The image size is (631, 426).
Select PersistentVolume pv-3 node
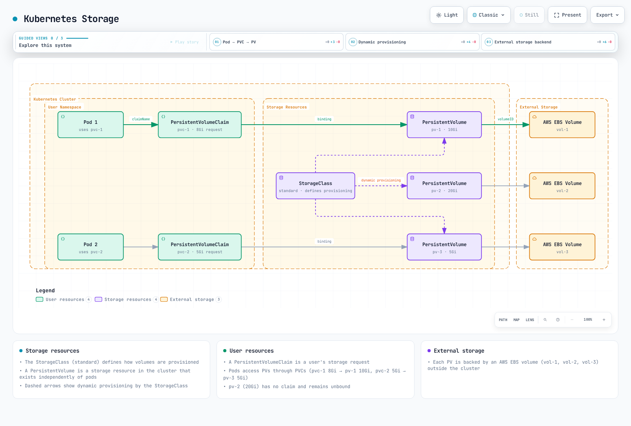[444, 247]
